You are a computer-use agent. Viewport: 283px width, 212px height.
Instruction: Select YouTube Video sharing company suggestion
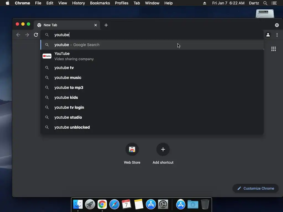point(152,56)
